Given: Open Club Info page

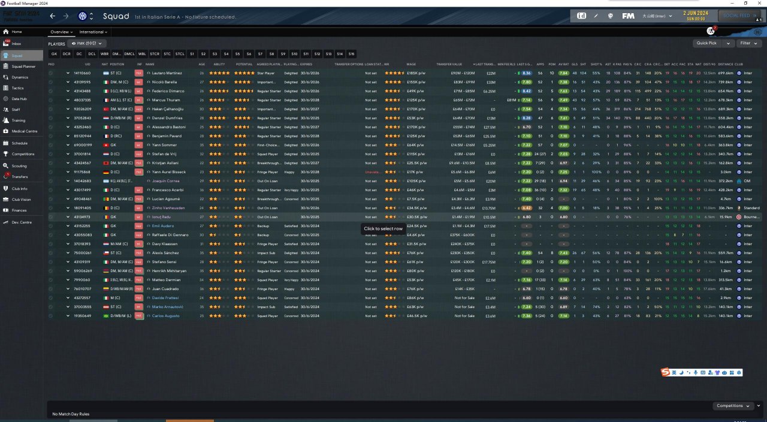Looking at the screenshot, I should [19, 189].
